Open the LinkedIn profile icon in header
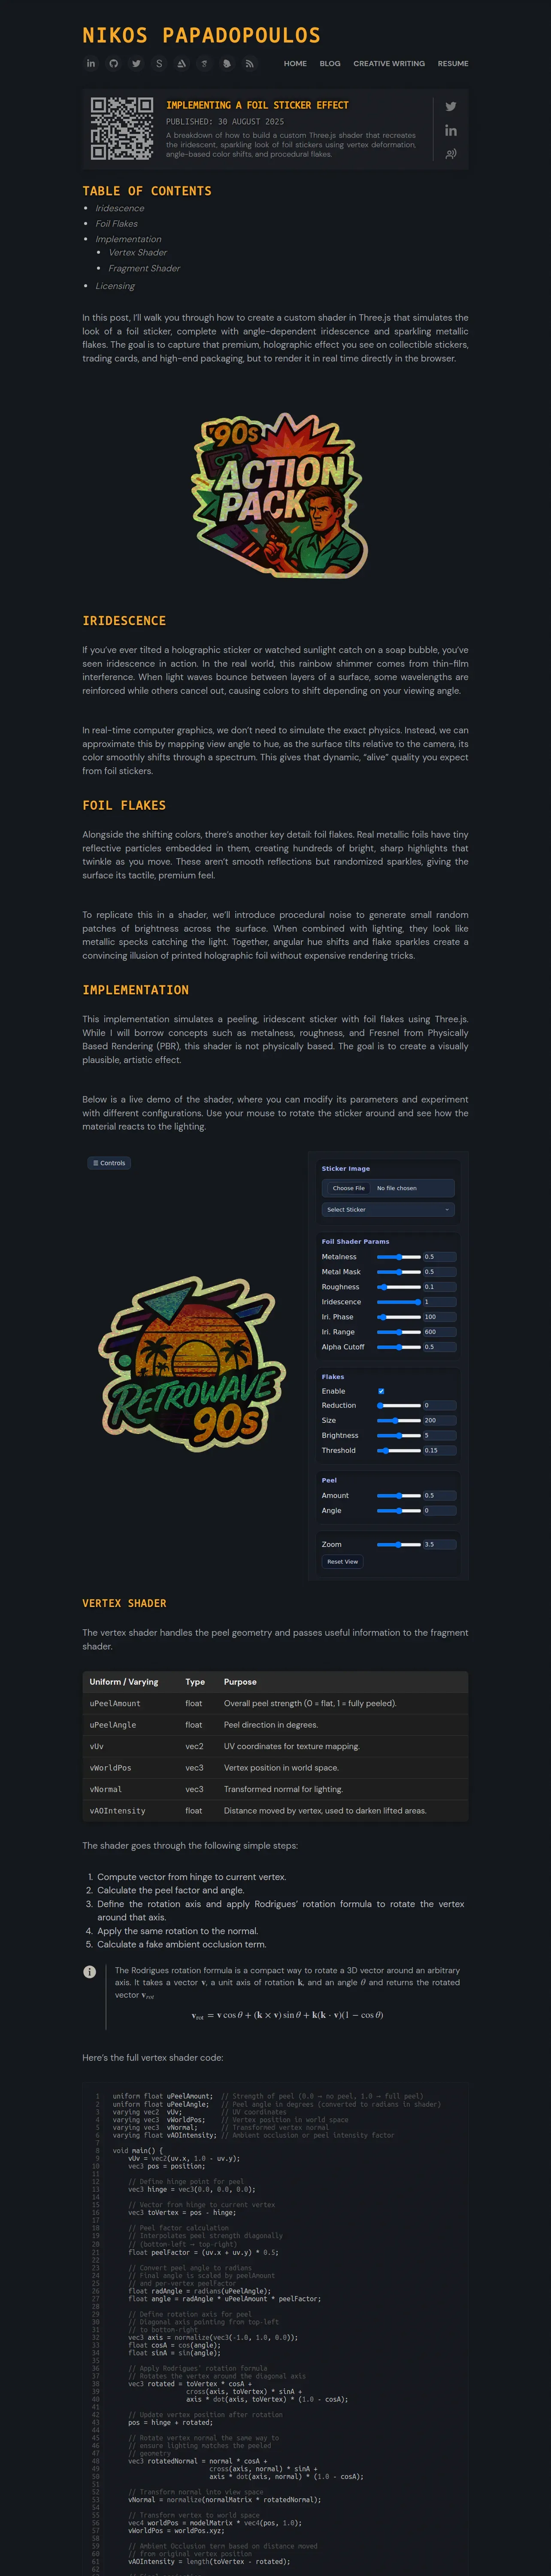This screenshot has width=551, height=2576. [x=91, y=63]
